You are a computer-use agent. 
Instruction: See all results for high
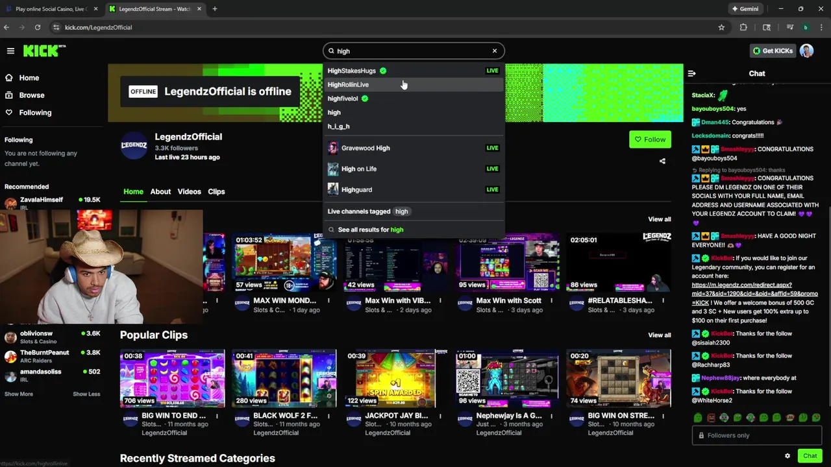pos(414,230)
